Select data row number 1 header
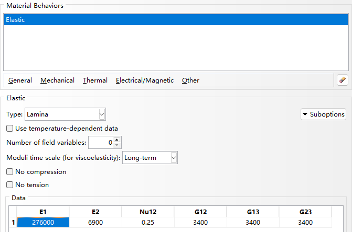Image resolution: width=352 pixels, height=232 pixels. point(13,223)
